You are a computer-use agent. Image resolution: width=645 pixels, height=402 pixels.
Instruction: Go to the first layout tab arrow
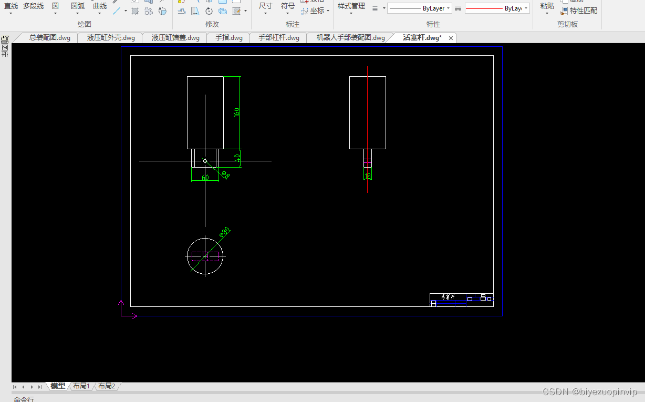[15, 387]
